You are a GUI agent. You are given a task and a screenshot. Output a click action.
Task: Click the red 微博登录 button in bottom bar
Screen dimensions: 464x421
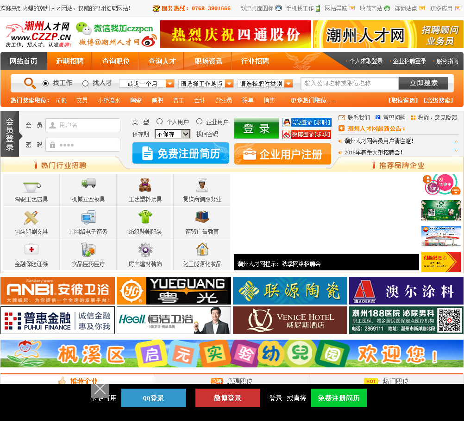(x=227, y=398)
